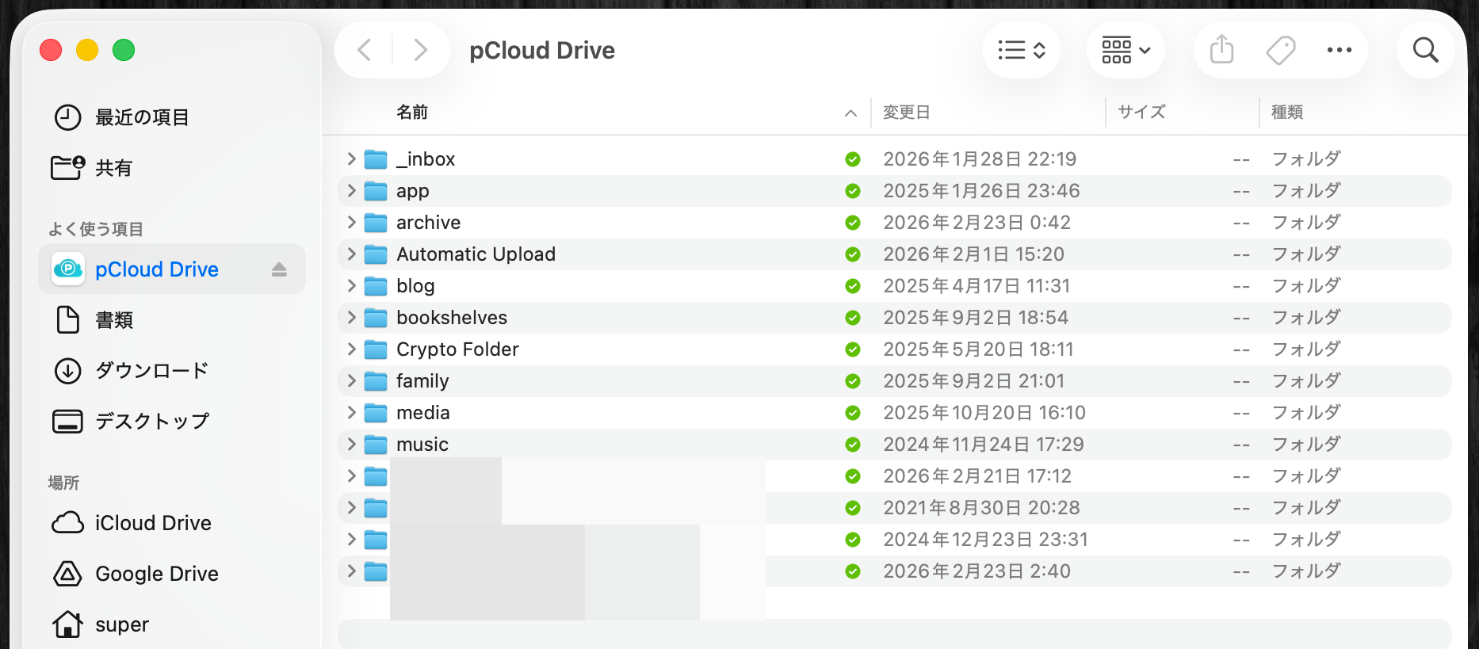Click the tag icon to edit tags
The width and height of the screenshot is (1479, 649).
click(x=1280, y=51)
